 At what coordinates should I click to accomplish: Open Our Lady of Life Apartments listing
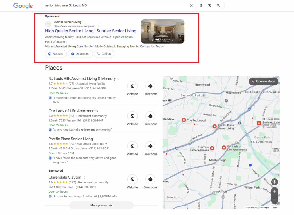(x=73, y=111)
